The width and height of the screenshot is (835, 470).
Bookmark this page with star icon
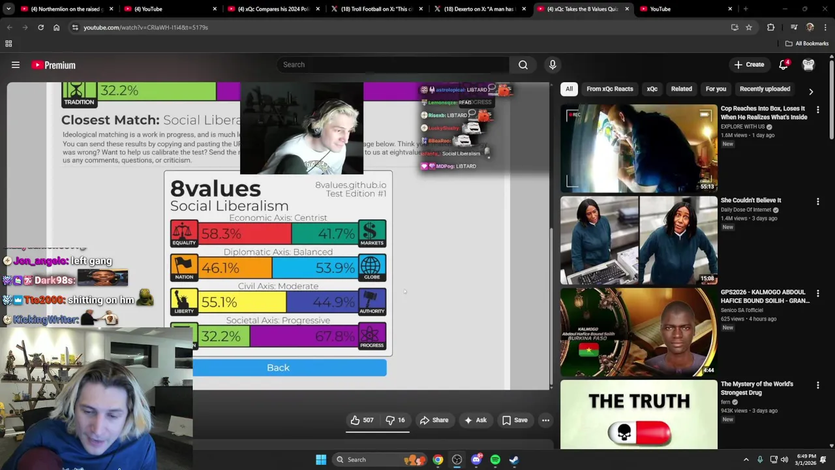coord(749,27)
